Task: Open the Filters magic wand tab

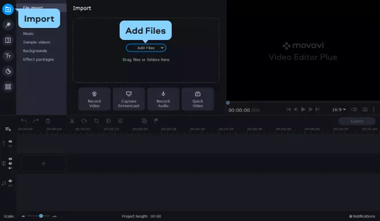Action: coord(8,25)
